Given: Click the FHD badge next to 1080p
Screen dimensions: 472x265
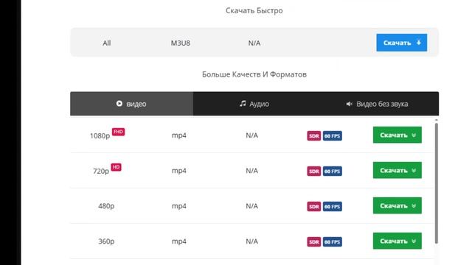Looking at the screenshot, I should 118,132.
